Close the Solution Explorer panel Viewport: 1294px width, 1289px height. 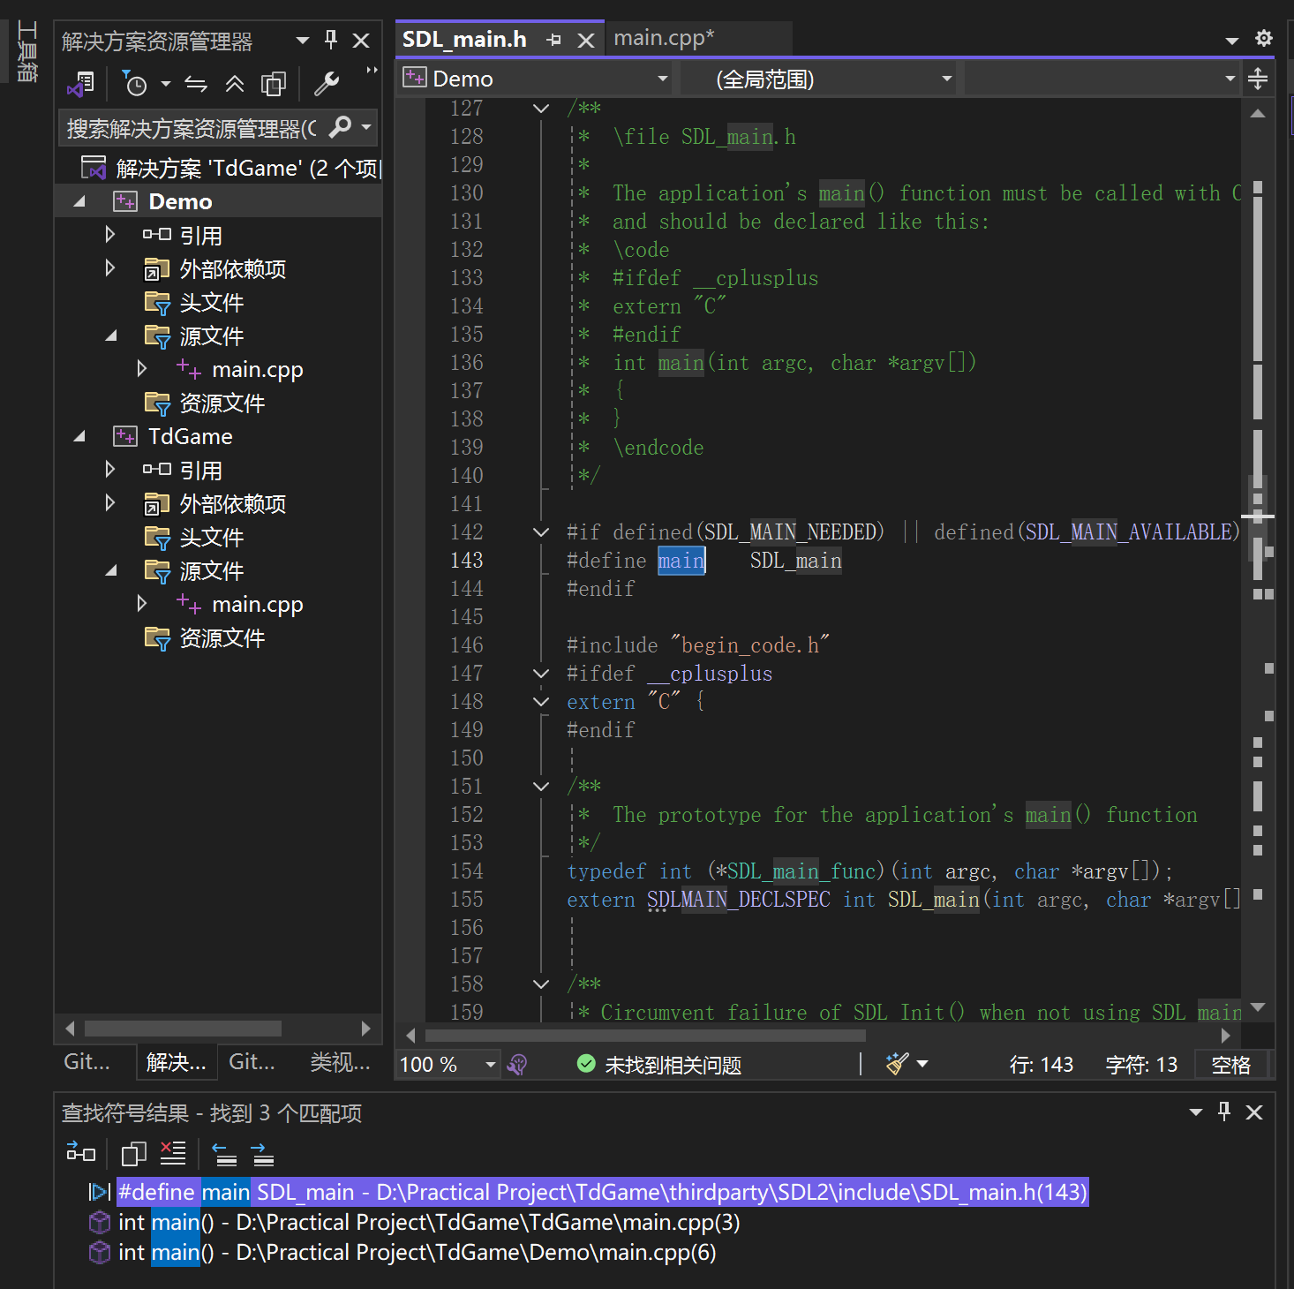pyautogui.click(x=361, y=41)
